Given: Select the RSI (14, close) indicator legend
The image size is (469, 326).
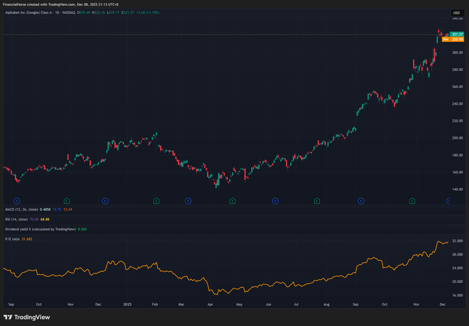Looking at the screenshot, I should tap(16, 219).
